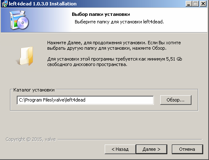209x160 pixels.
Task: Minimize the installation window
Action: (x=189, y=4)
